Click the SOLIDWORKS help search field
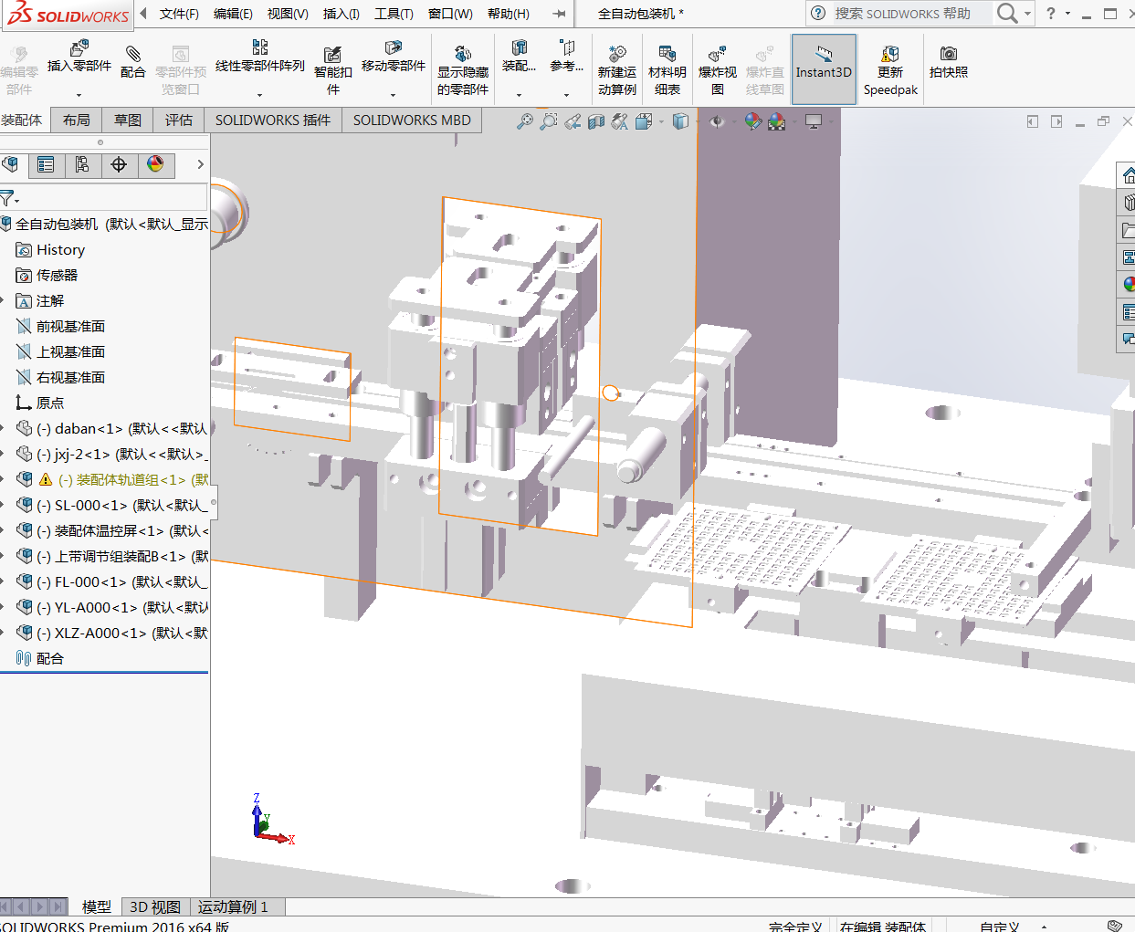 pos(902,14)
